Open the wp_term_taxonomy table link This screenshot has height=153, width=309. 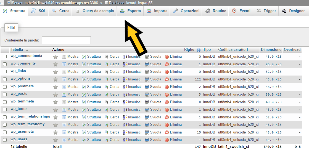tap(28, 124)
